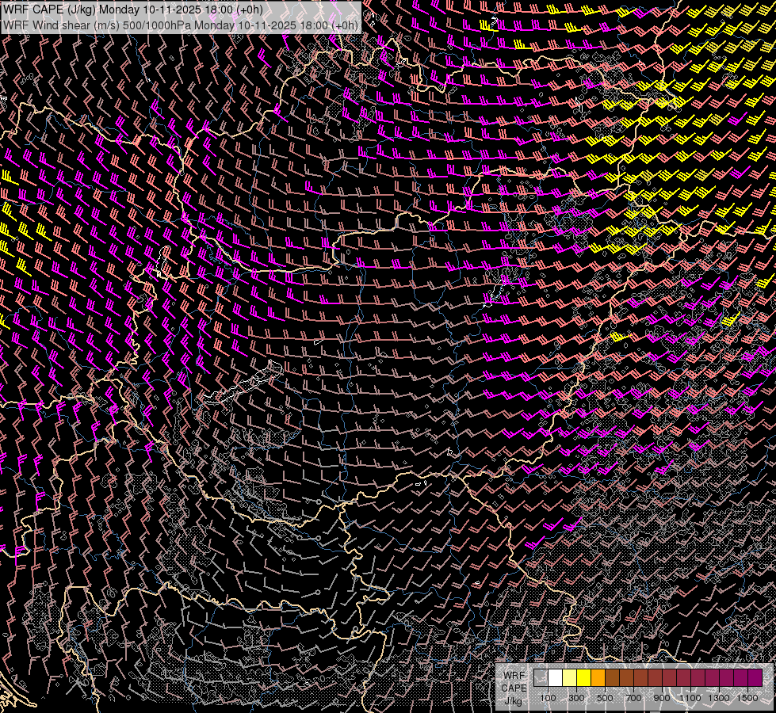Click the 300 legend value label
776x713 pixels.
[x=576, y=698]
